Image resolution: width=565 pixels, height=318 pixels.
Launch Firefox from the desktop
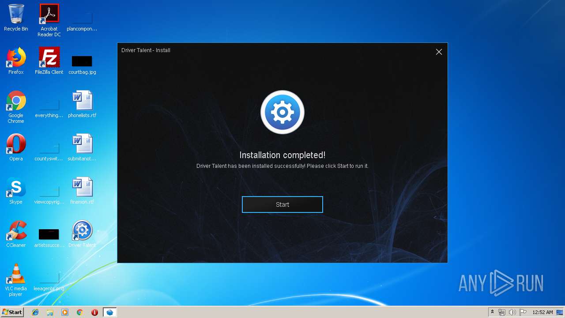[16, 61]
